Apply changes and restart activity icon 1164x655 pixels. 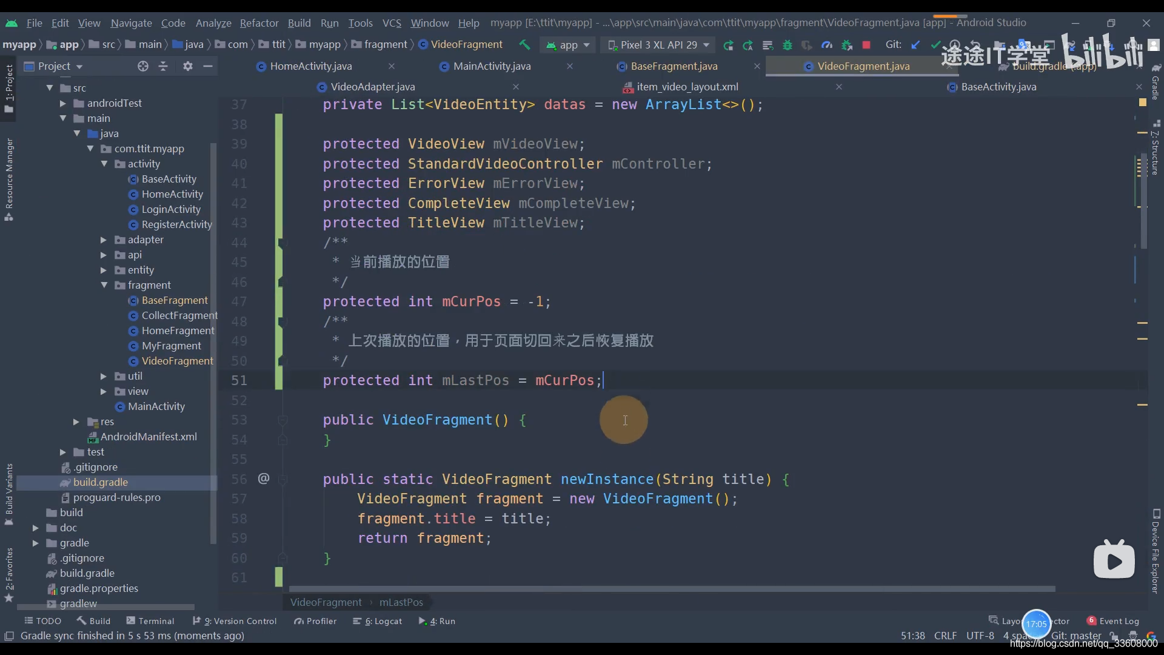tap(748, 45)
